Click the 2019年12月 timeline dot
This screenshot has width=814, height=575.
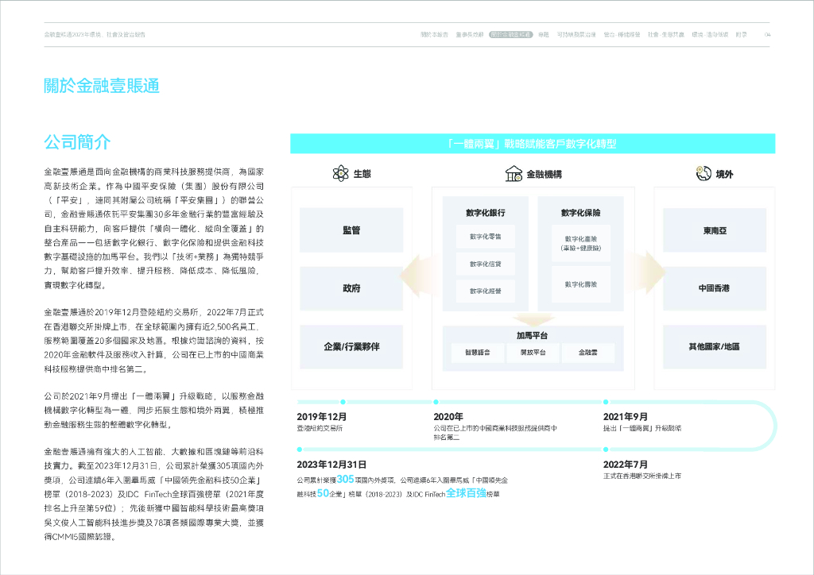pos(343,402)
